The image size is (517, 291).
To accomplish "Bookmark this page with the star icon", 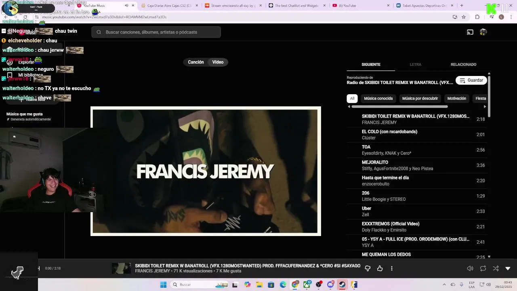I will pos(464,17).
